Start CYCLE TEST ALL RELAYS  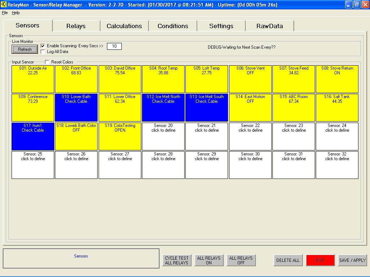pos(177,260)
